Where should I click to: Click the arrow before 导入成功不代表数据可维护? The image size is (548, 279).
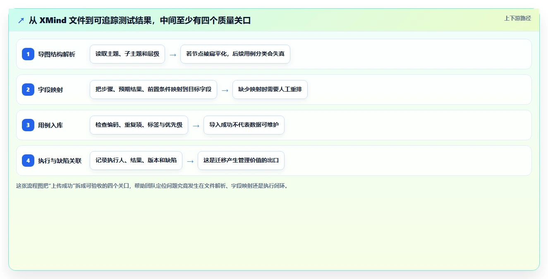[x=196, y=125]
